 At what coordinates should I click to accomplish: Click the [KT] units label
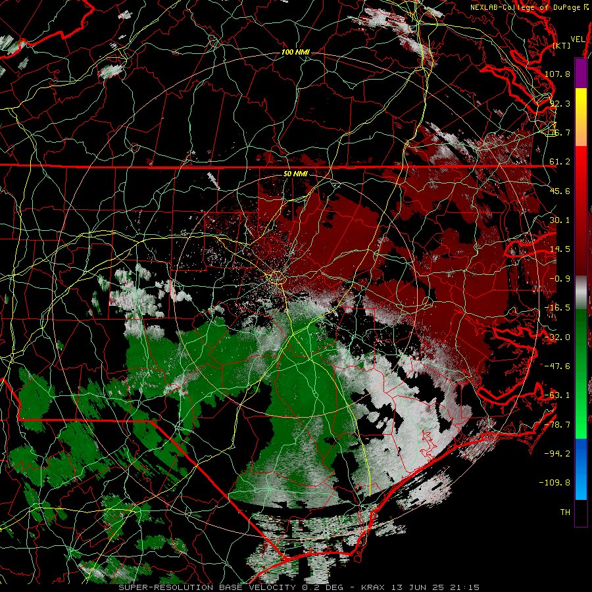(562, 45)
